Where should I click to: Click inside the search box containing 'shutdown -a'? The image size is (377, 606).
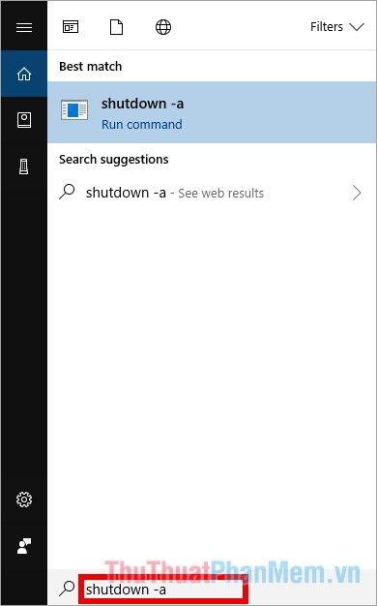click(162, 589)
